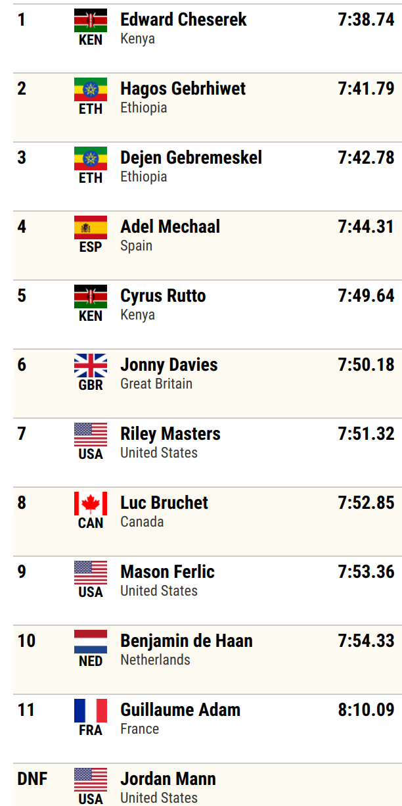This screenshot has height=806, width=402.
Task: Click the Kenya flag next to Cyrus Rutto
Action: pyautogui.click(x=91, y=296)
